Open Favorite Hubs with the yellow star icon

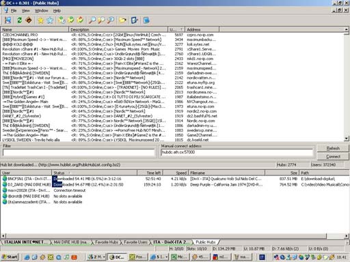click(40, 20)
